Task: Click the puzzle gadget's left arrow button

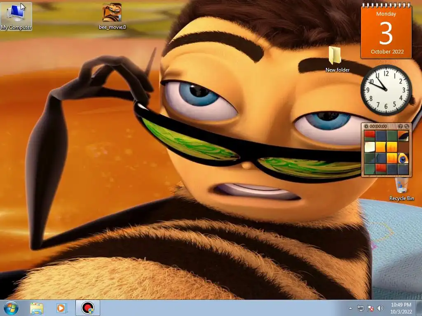Action: [366, 126]
